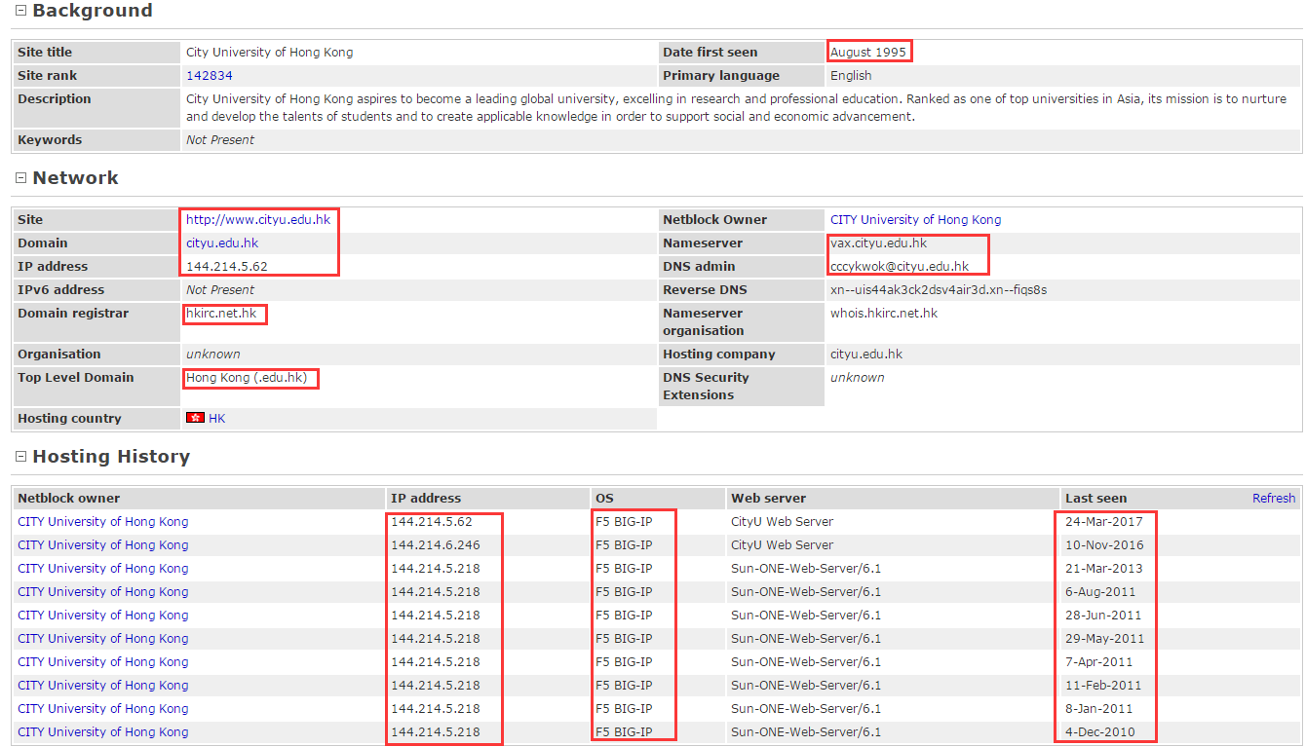Open netblock owner link for 6-Aug-2011 row
Screen dimensions: 1306x747
click(103, 592)
